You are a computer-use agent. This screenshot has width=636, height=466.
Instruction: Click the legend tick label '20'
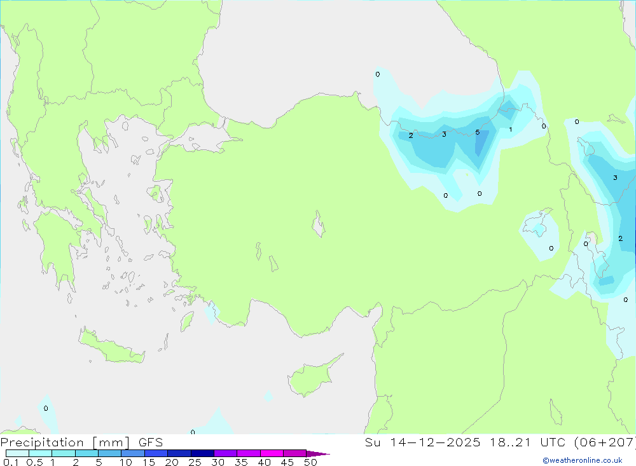[x=172, y=462]
